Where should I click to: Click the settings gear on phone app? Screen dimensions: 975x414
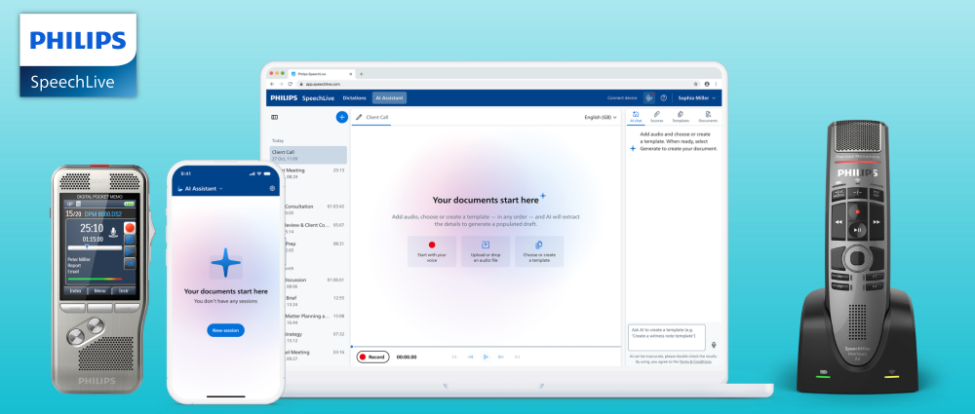pos(272,188)
